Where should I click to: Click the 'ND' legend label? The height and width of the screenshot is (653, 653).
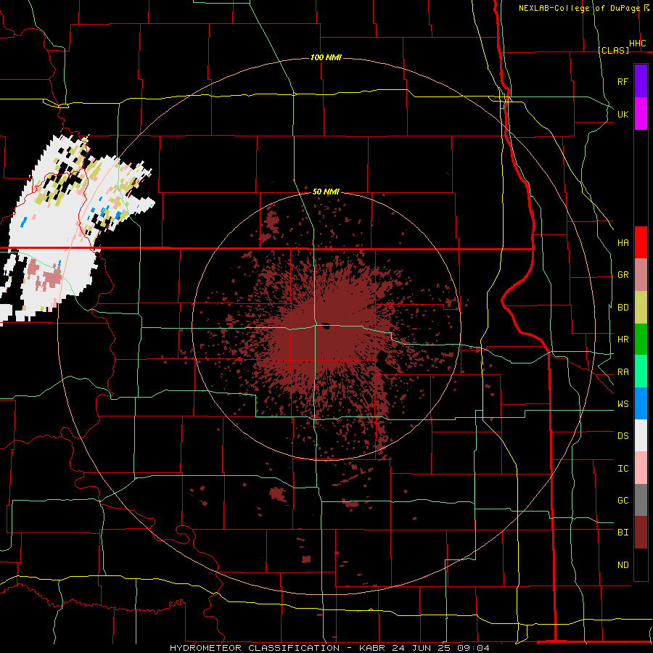(x=623, y=565)
